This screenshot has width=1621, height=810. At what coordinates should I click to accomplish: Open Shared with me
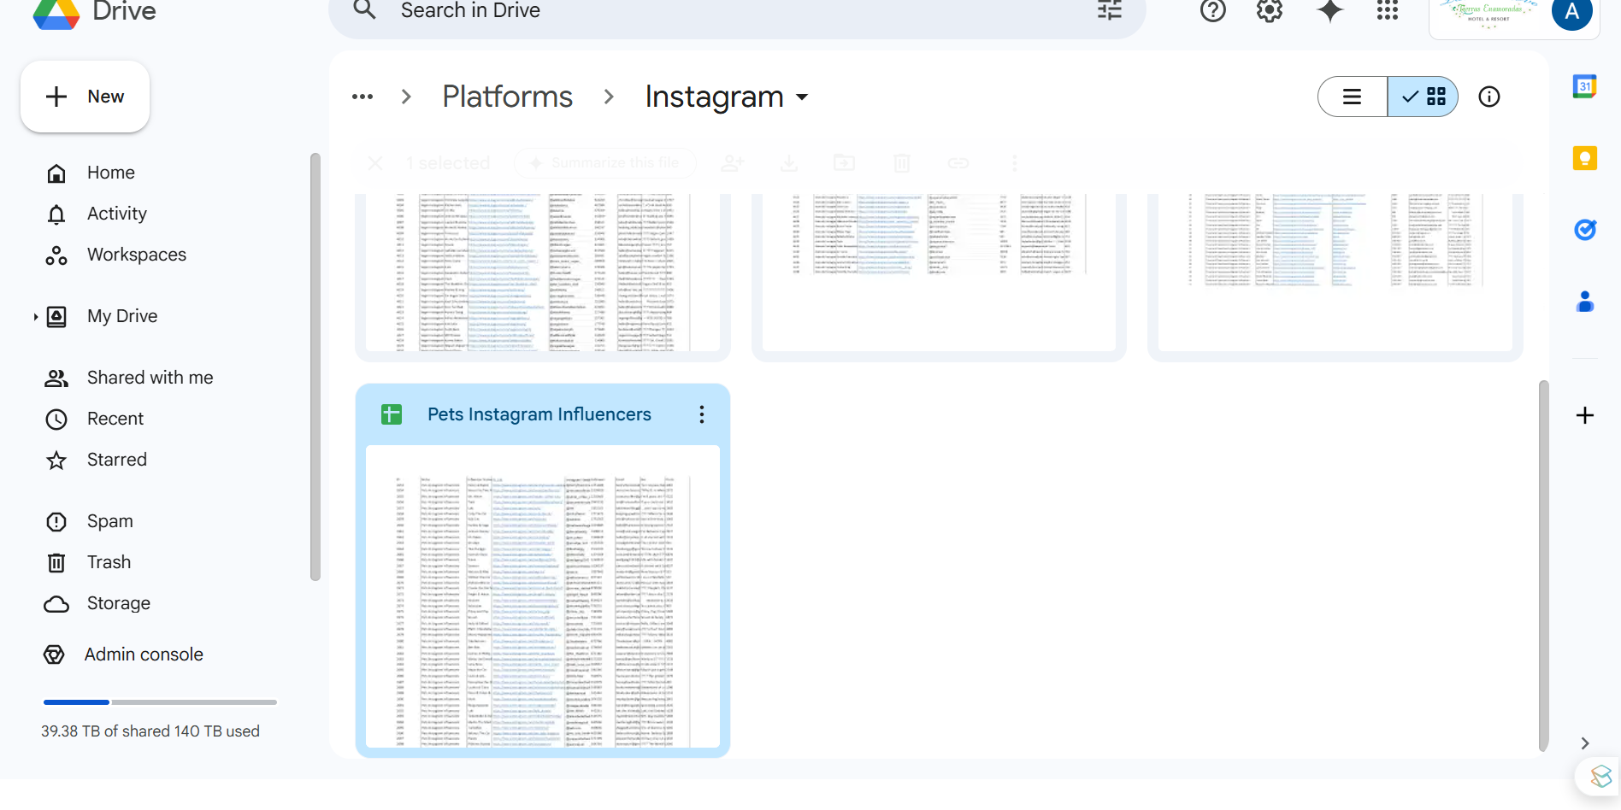tap(150, 378)
